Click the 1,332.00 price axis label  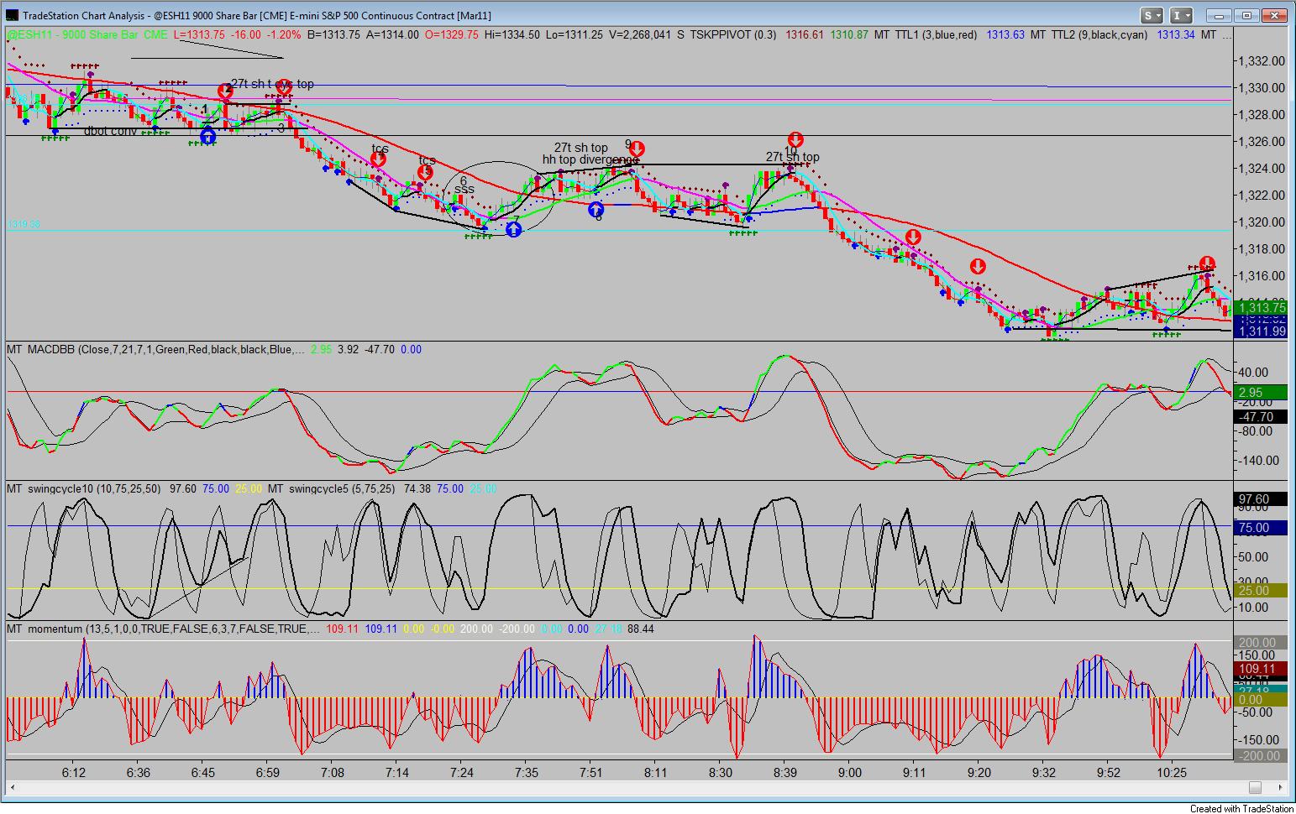[1262, 61]
